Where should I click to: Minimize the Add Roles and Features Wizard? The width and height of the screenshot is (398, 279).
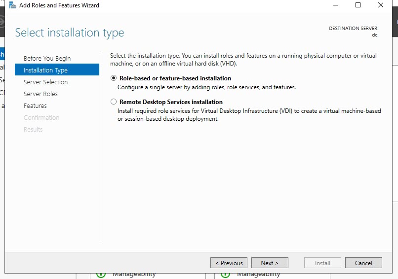pos(335,5)
